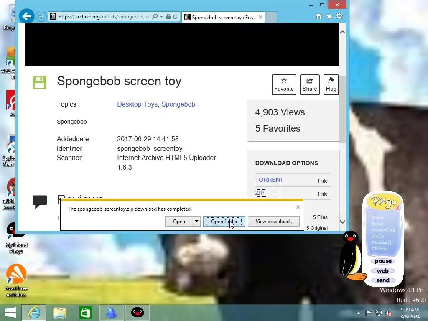Show hidden tray icons arrow
The height and width of the screenshot is (321, 428).
pyautogui.click(x=358, y=313)
